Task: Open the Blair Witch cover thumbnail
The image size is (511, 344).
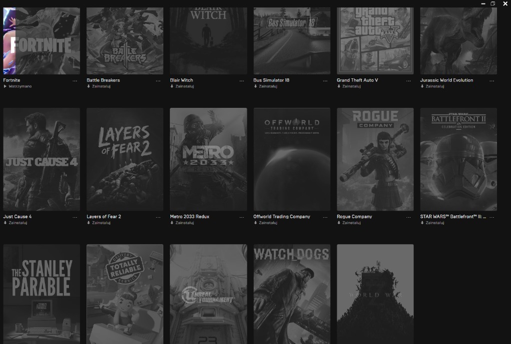Action: coord(208,41)
